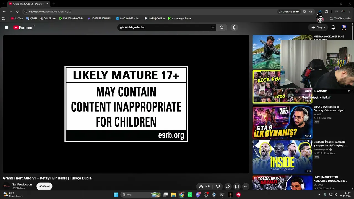
Task: Open the Chrome extensions puzzle menu
Action: point(327,12)
